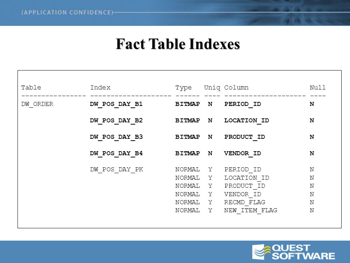Select index name DW_POS_DAY_B3
This screenshot has height=263, width=350.
(x=116, y=137)
